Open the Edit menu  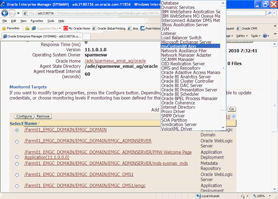pos(14,21)
